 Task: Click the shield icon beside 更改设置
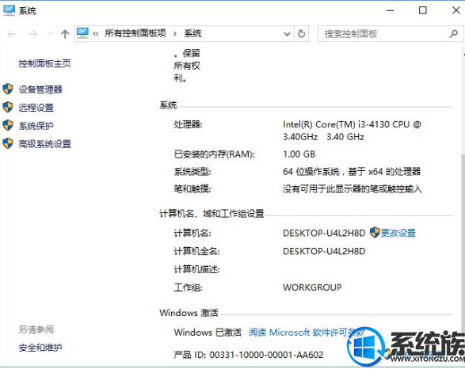tap(375, 232)
